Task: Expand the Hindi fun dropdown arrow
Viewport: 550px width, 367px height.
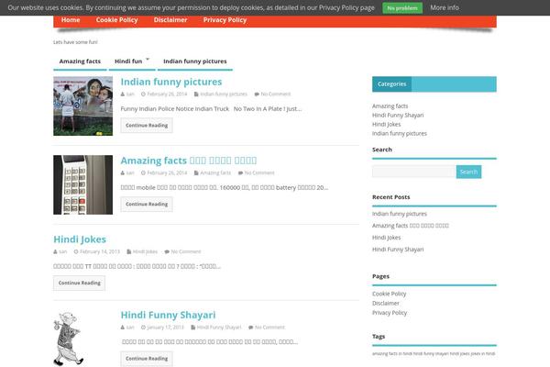Action: point(148,59)
